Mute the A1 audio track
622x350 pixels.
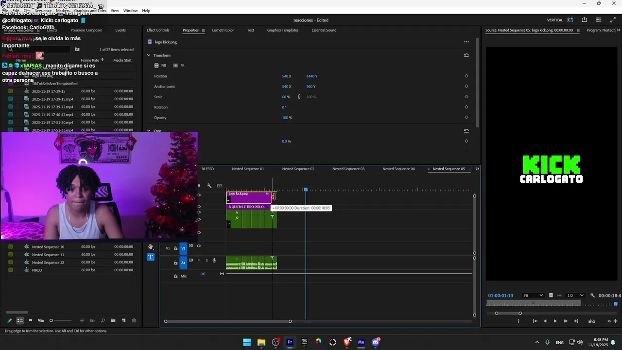[199, 261]
